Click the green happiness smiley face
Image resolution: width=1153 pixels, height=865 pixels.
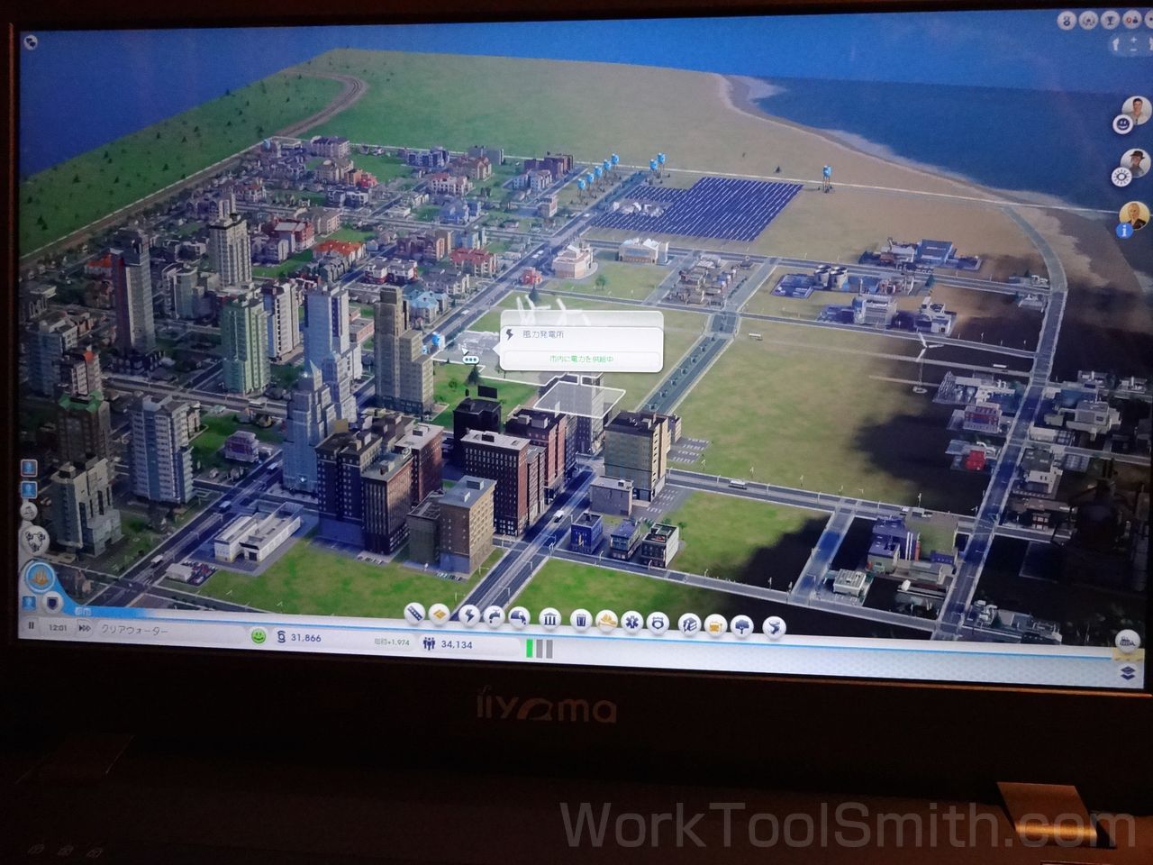[x=258, y=636]
